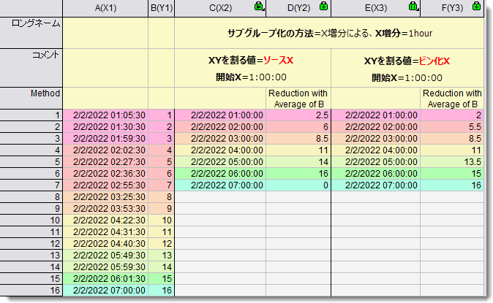Click the green lock icon on column E(X3)
This screenshot has height=303, width=493.
pyautogui.click(x=413, y=7)
